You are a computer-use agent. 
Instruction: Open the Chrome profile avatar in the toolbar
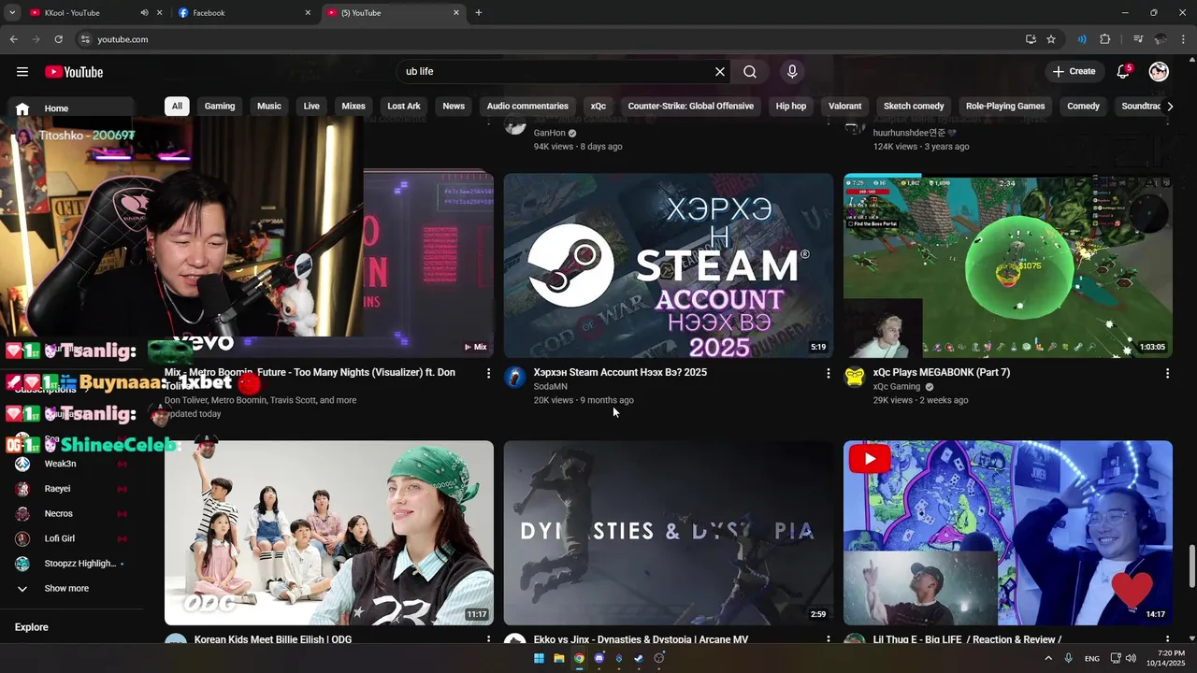coord(1161,39)
